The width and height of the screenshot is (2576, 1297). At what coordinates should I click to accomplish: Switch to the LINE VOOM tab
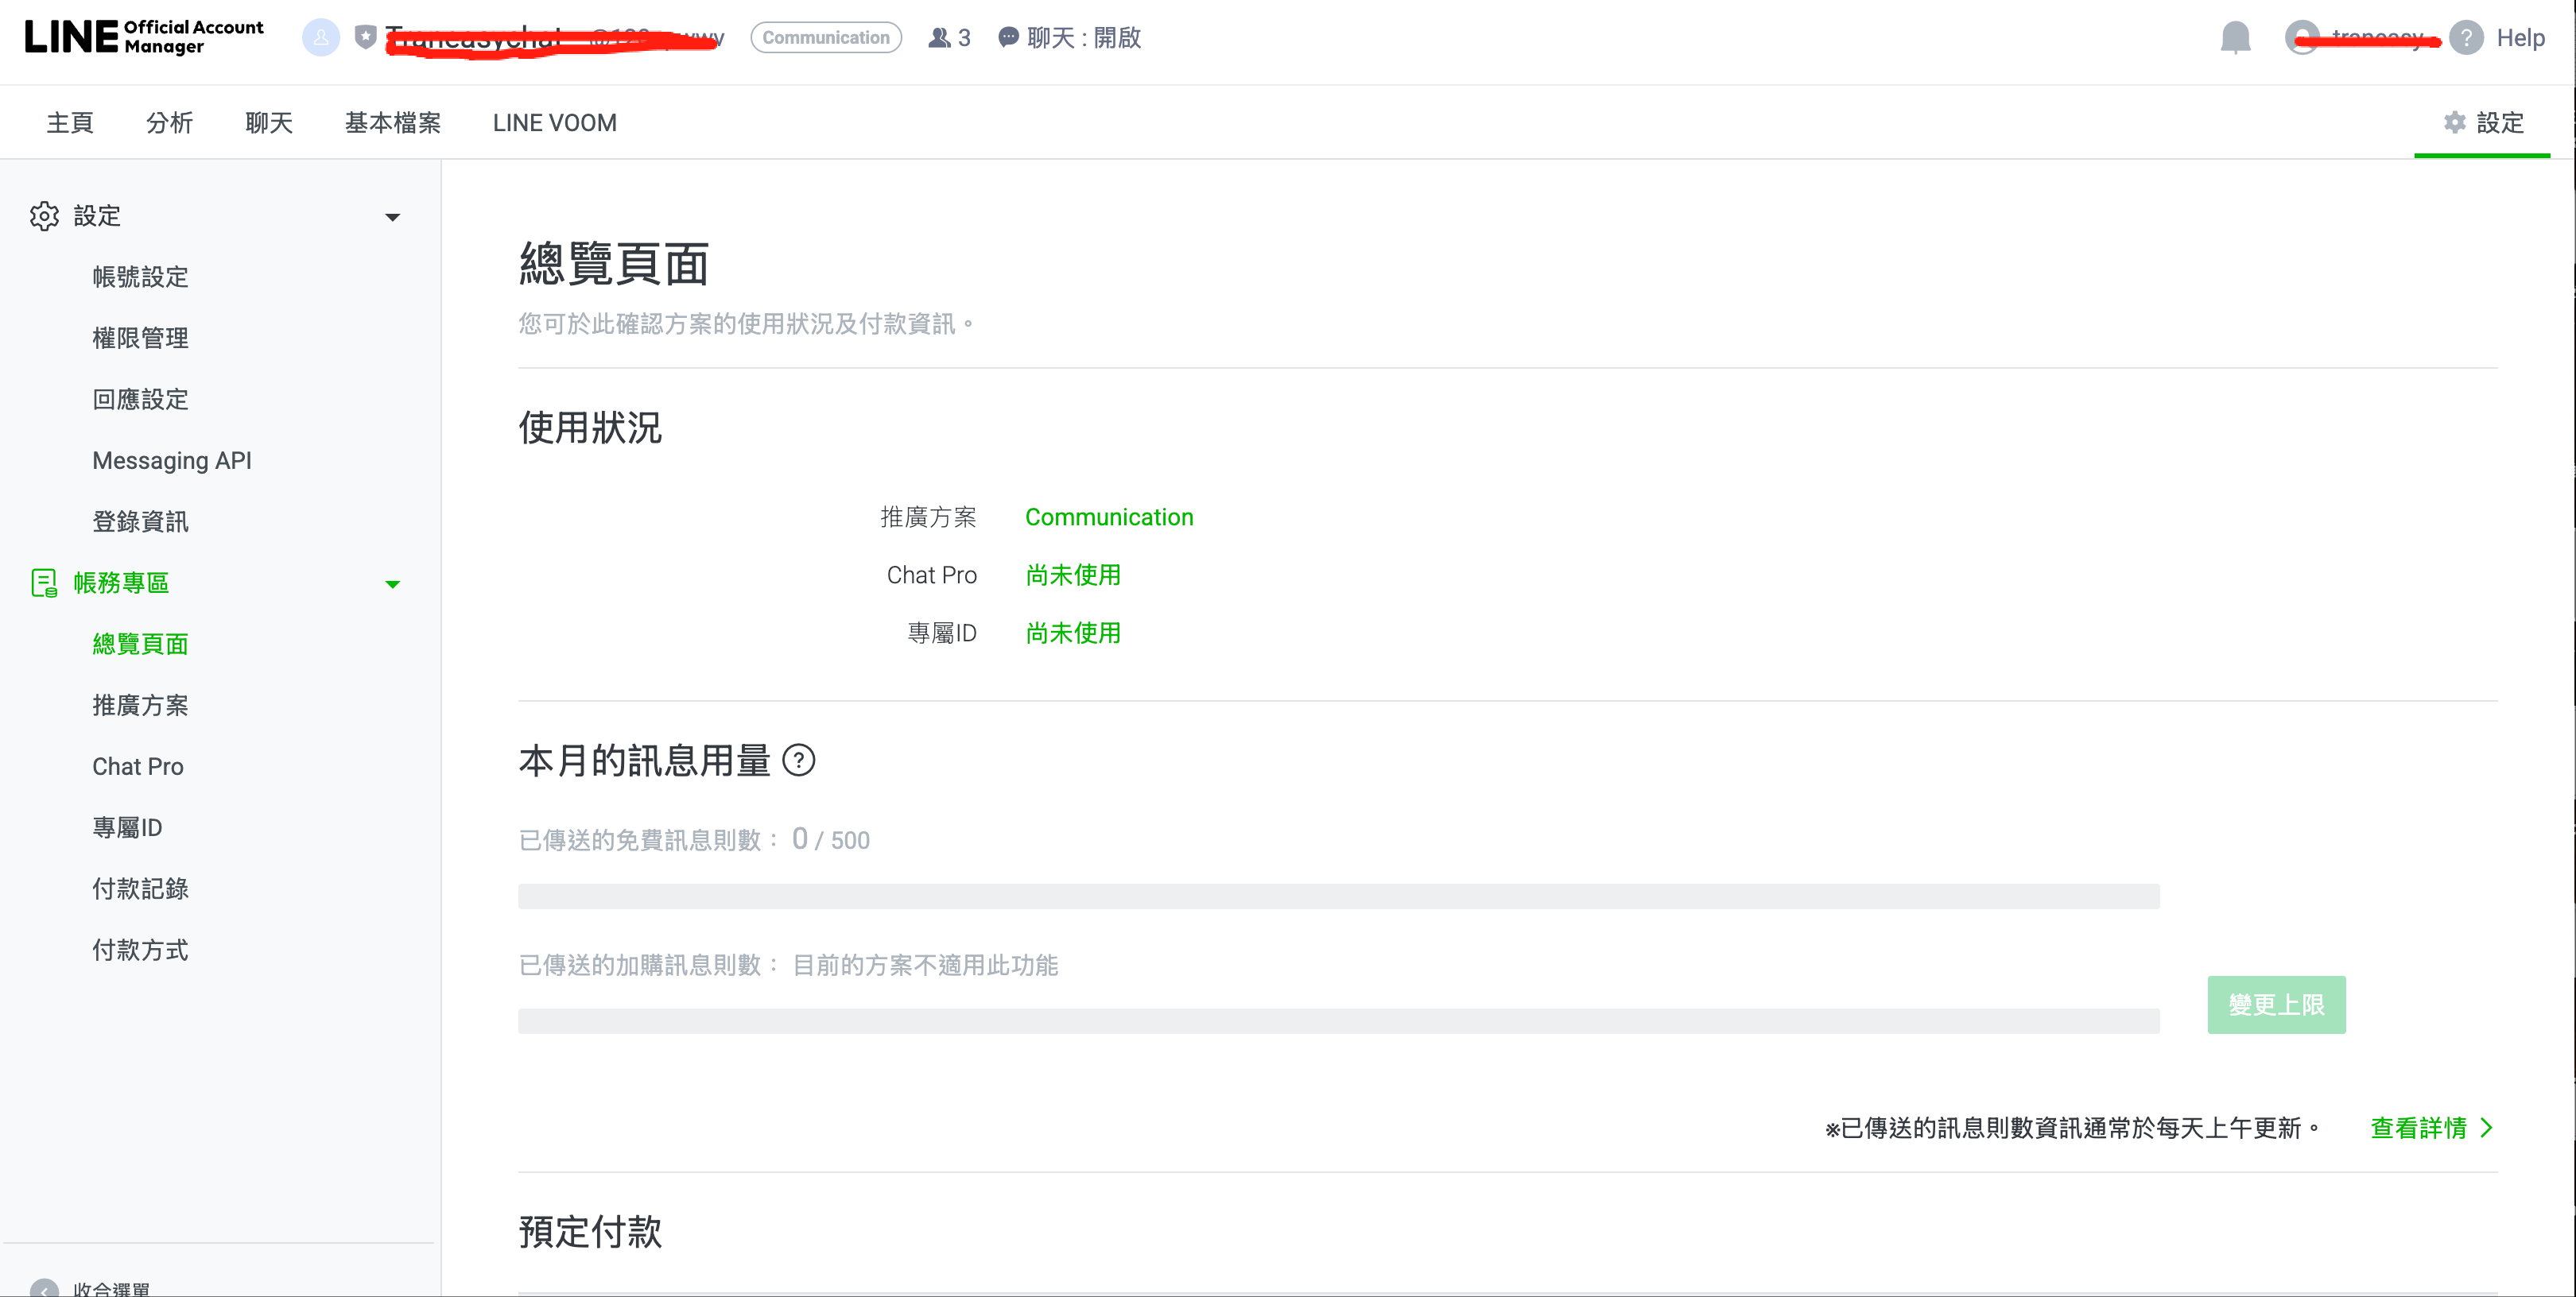(554, 123)
